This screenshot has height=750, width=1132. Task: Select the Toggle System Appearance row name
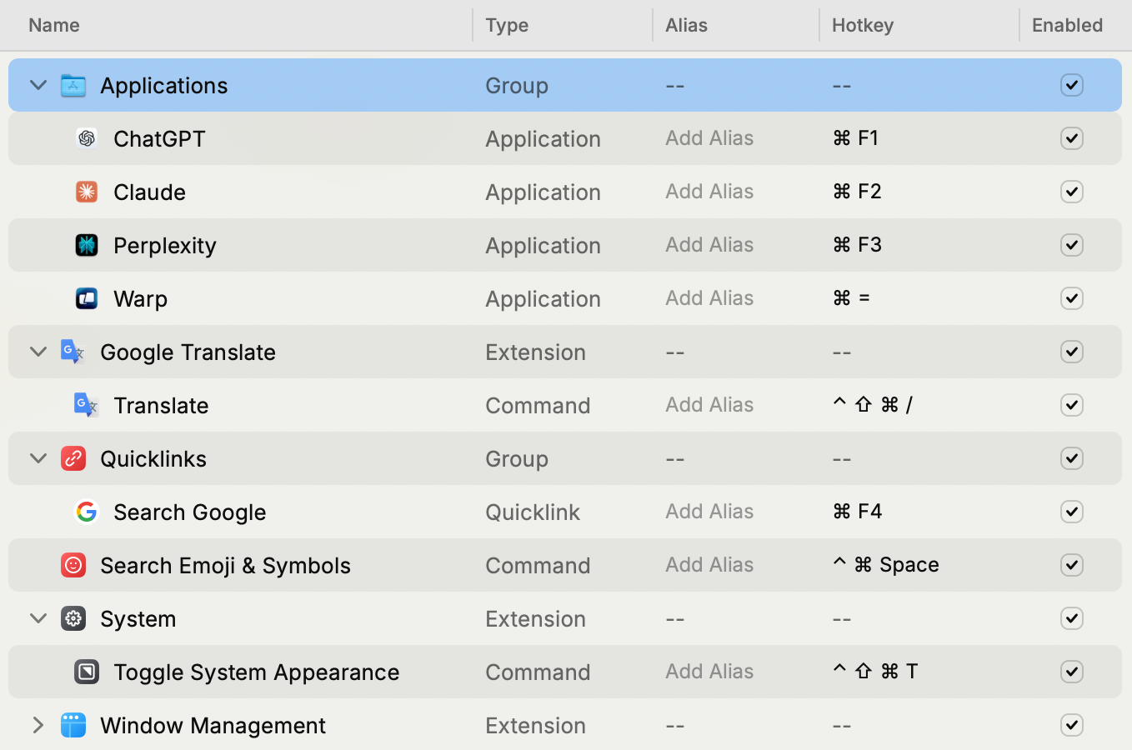pyautogui.click(x=256, y=672)
